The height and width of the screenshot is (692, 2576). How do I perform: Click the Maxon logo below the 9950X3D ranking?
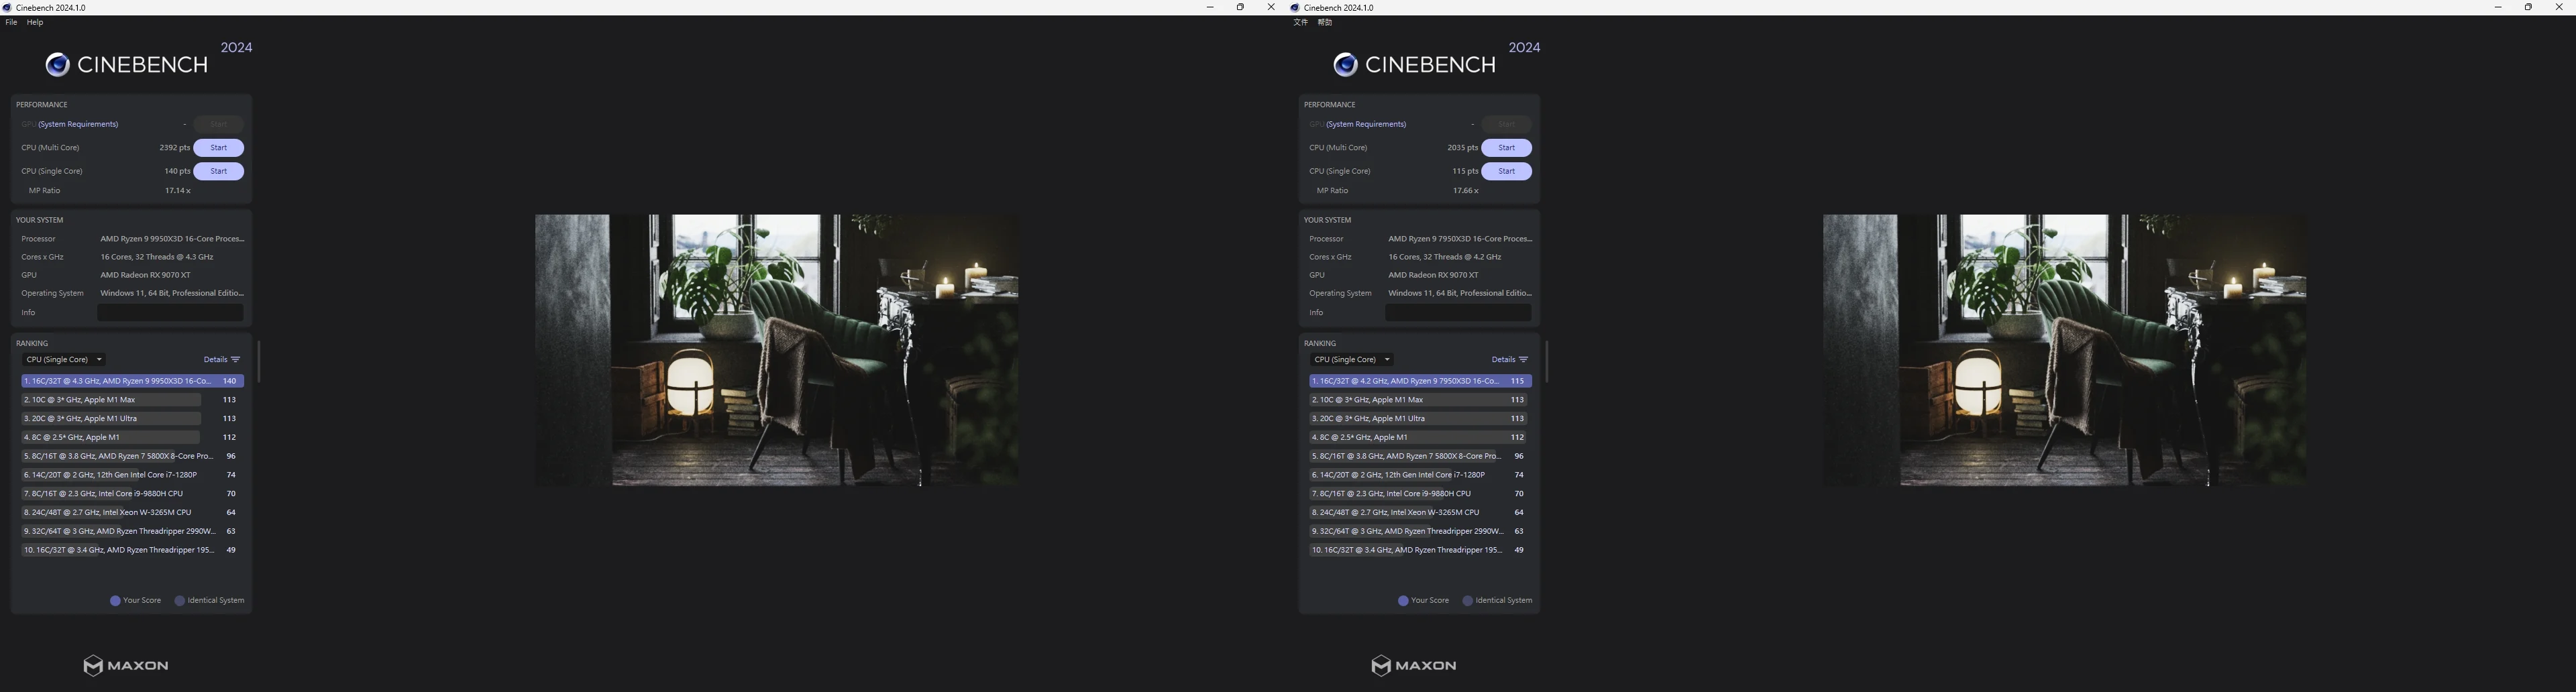pos(125,665)
